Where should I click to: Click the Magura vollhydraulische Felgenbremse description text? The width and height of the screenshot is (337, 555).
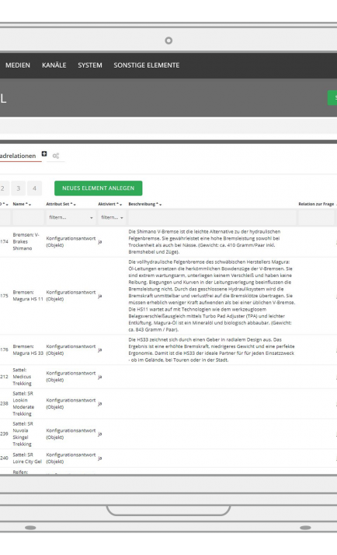pos(212,296)
